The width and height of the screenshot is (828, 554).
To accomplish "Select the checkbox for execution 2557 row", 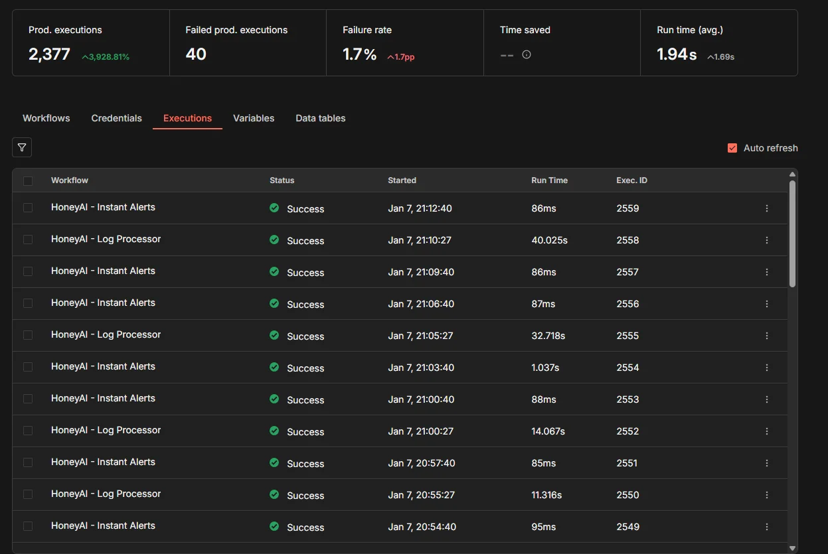I will click(x=28, y=271).
